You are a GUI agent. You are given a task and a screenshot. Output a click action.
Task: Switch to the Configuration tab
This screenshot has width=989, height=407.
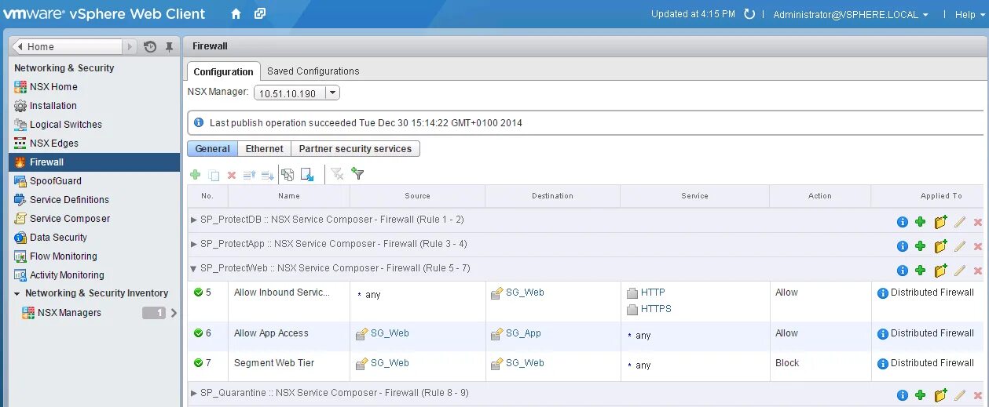click(223, 71)
